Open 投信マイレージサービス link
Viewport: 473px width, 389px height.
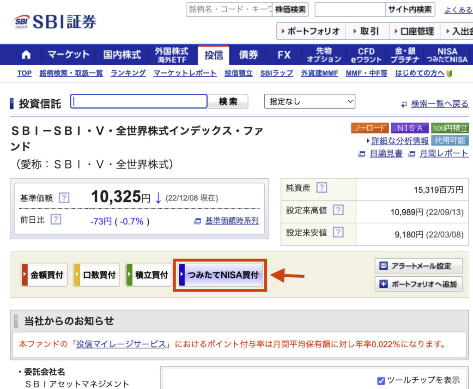[121, 344]
